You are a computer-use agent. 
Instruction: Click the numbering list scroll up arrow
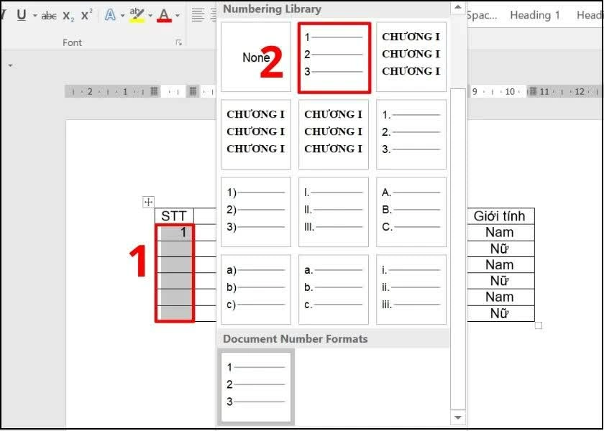[457, 8]
